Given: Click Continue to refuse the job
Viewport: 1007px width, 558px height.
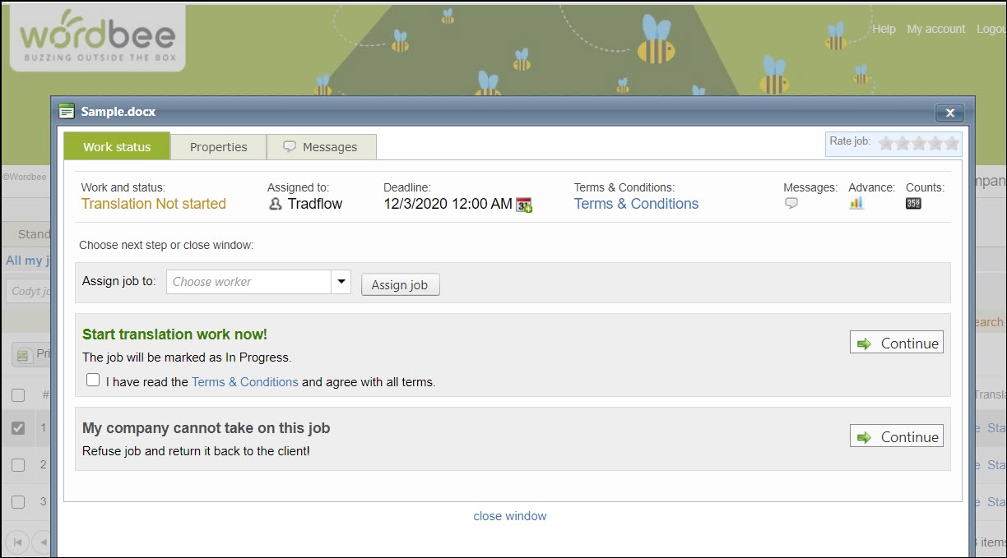Looking at the screenshot, I should pyautogui.click(x=897, y=437).
